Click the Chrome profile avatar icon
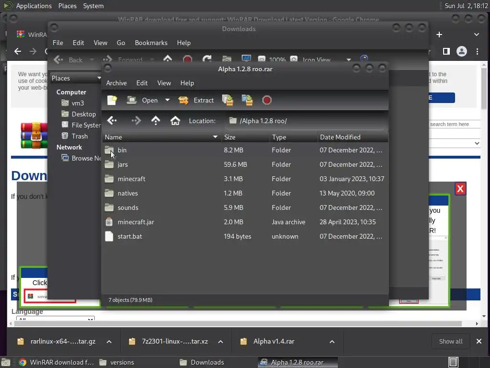This screenshot has width=490, height=368. pyautogui.click(x=462, y=51)
